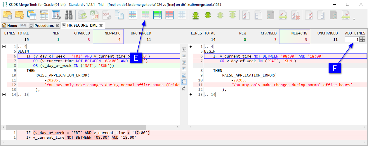Open the Home tab
368x146 pixels.
[12, 25]
